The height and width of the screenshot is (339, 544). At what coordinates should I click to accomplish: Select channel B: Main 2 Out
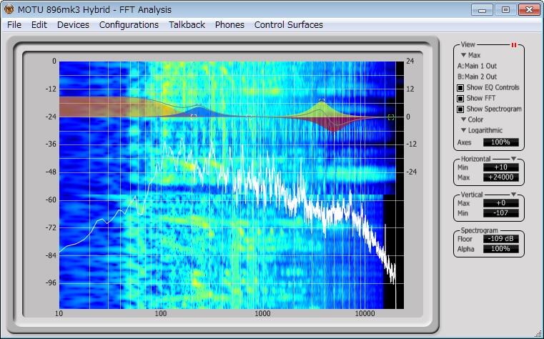tap(477, 77)
